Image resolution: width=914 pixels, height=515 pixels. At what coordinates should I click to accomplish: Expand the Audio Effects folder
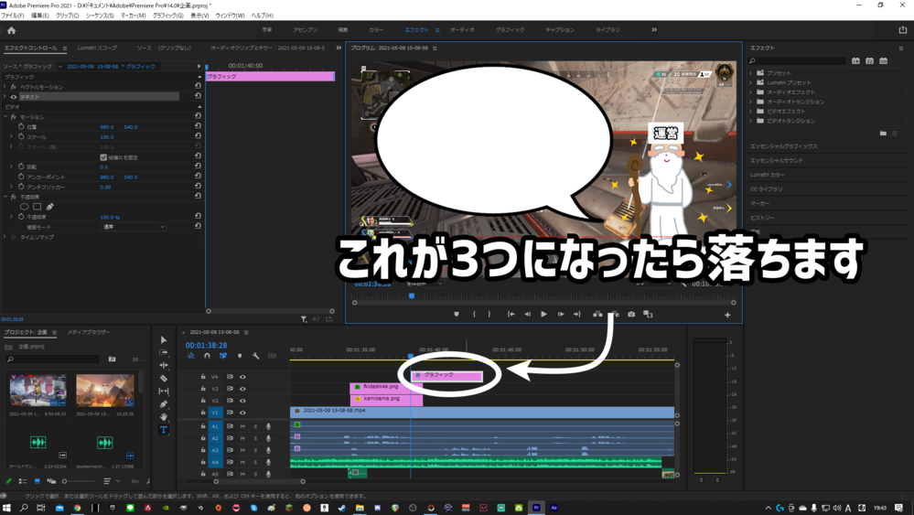click(x=751, y=92)
